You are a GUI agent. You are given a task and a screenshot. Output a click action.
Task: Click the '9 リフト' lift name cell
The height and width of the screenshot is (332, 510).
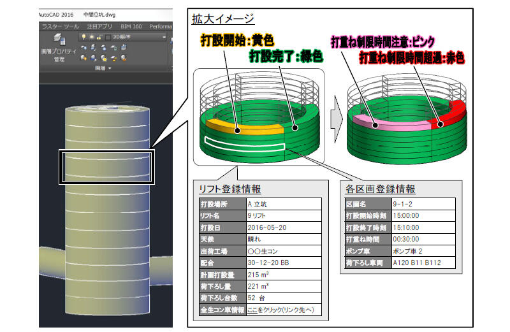[284, 215]
